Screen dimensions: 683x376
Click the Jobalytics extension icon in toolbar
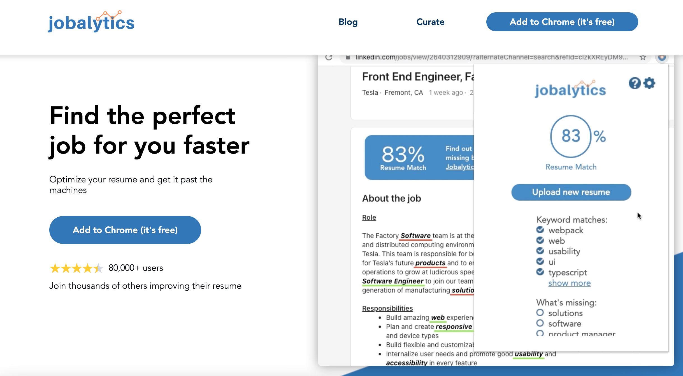tap(662, 57)
